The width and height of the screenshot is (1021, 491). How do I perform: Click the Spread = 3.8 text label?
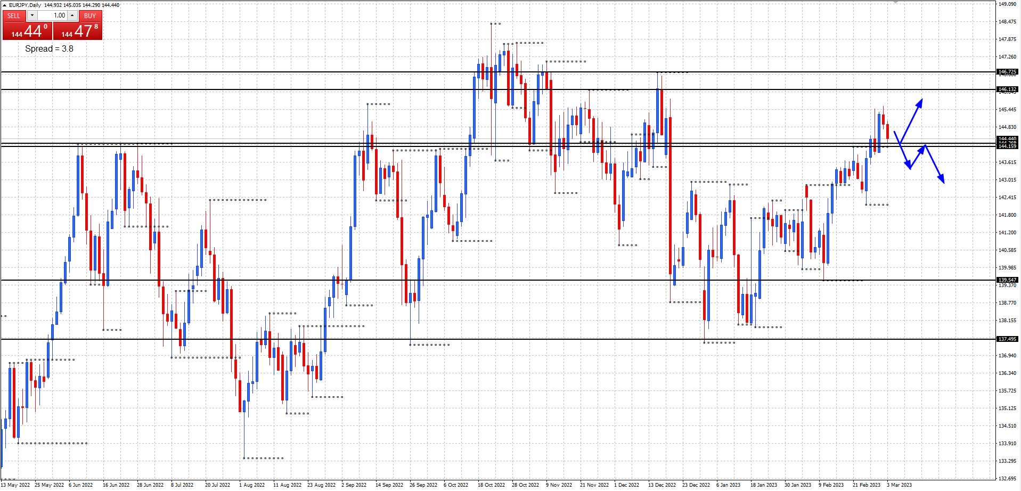pos(49,48)
